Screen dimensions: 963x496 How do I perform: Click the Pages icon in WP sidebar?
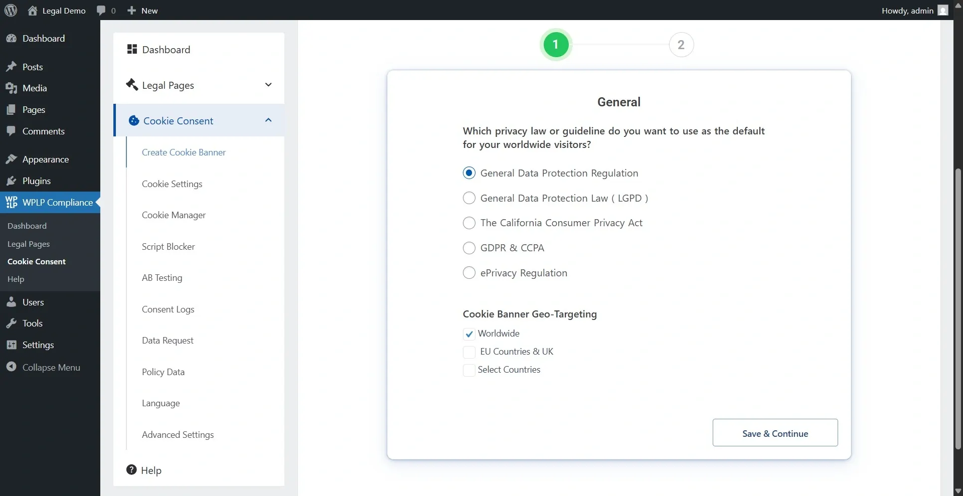(12, 109)
